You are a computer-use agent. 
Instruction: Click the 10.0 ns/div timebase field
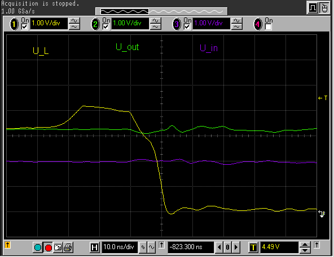tap(120, 247)
